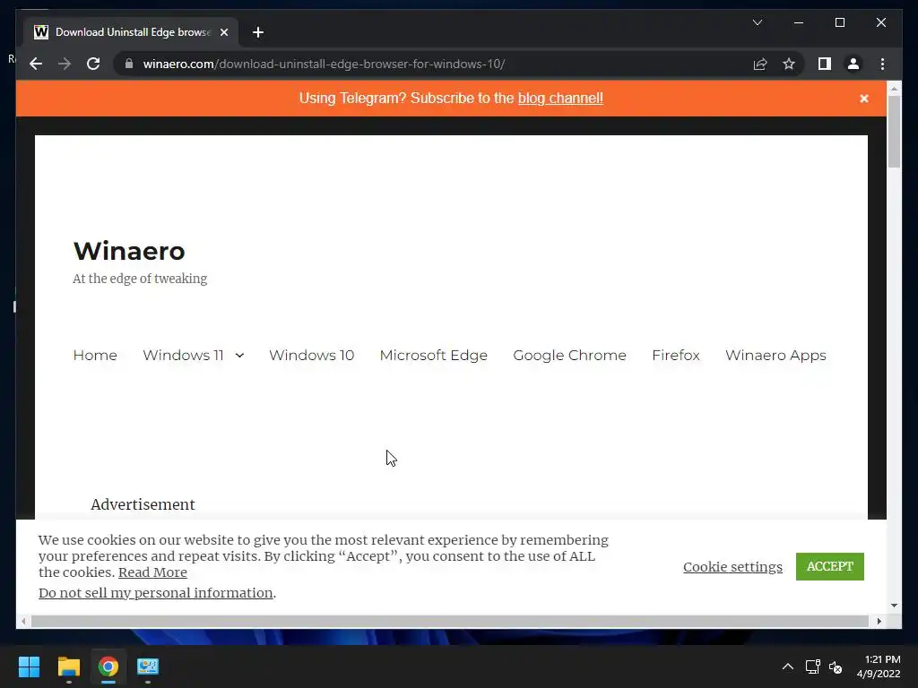
Task: Reload the Winaero page
Action: coord(93,64)
